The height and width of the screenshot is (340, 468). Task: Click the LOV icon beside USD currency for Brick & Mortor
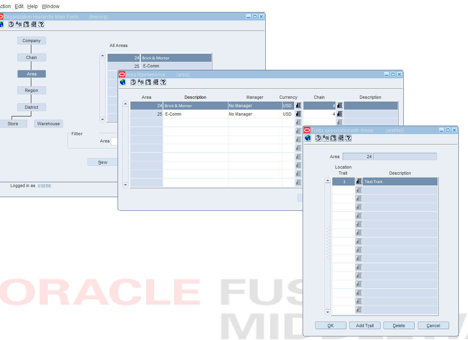tap(298, 105)
